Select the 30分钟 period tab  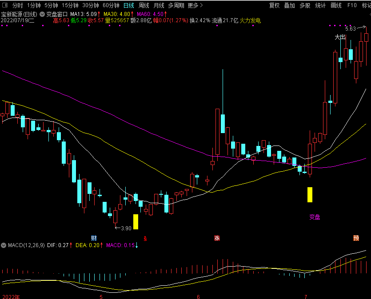[x=90, y=5]
